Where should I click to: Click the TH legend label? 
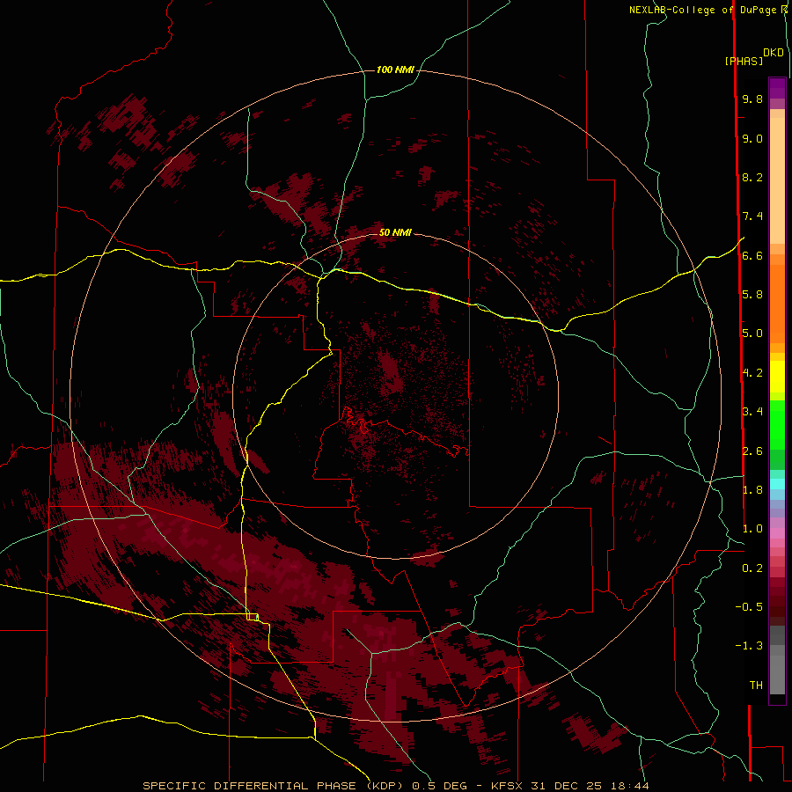pos(756,686)
